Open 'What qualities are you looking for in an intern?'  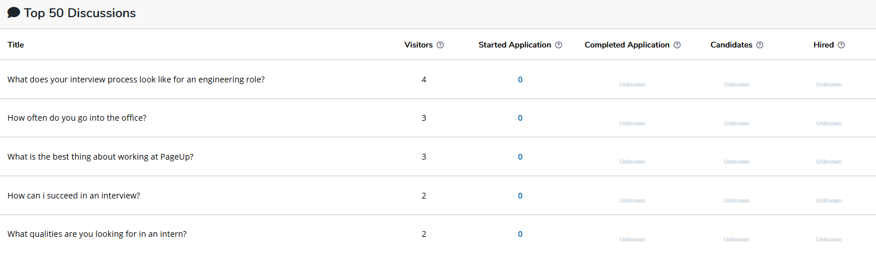(97, 234)
